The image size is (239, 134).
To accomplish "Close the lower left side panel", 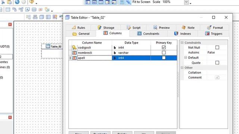I will click(10, 117).
